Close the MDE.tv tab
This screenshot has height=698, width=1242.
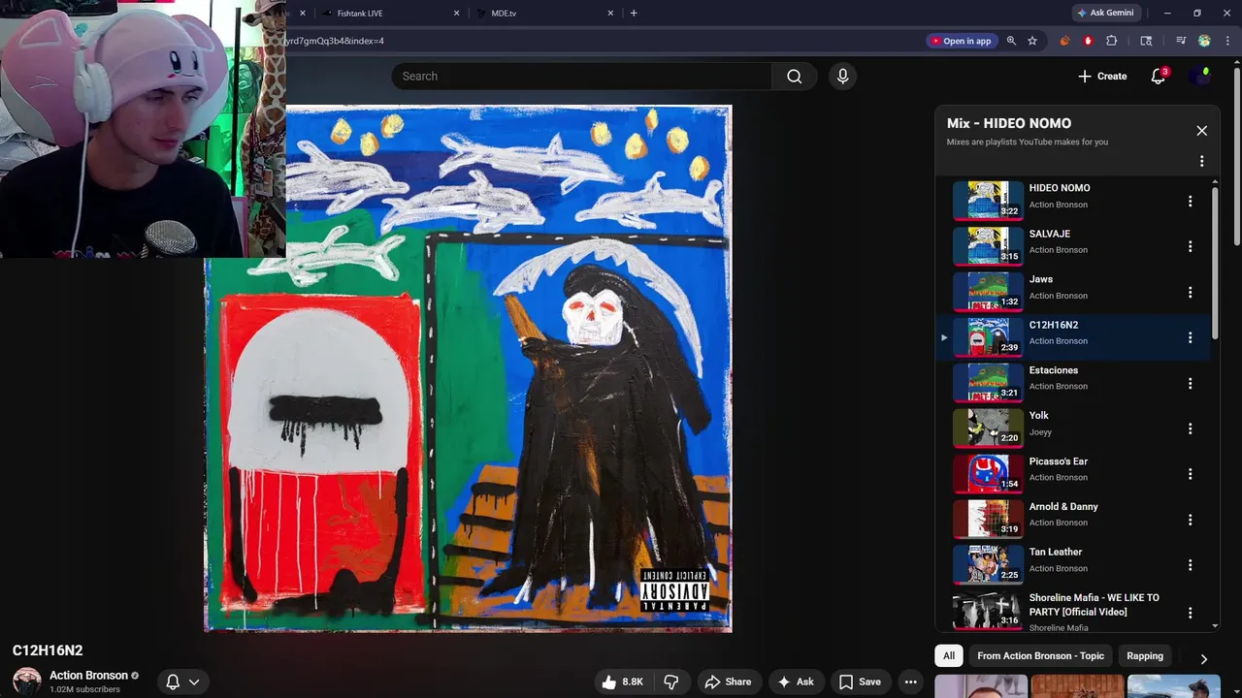click(x=610, y=13)
